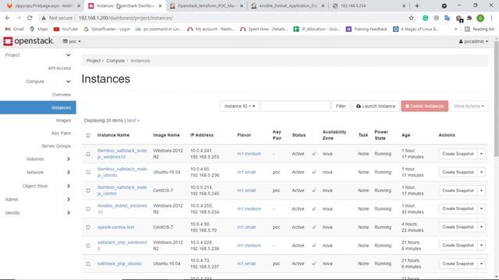Viewport: 499px width, 280px height.
Task: Create Snapshot for Ansible_dotnet_windows12
Action: point(458,208)
